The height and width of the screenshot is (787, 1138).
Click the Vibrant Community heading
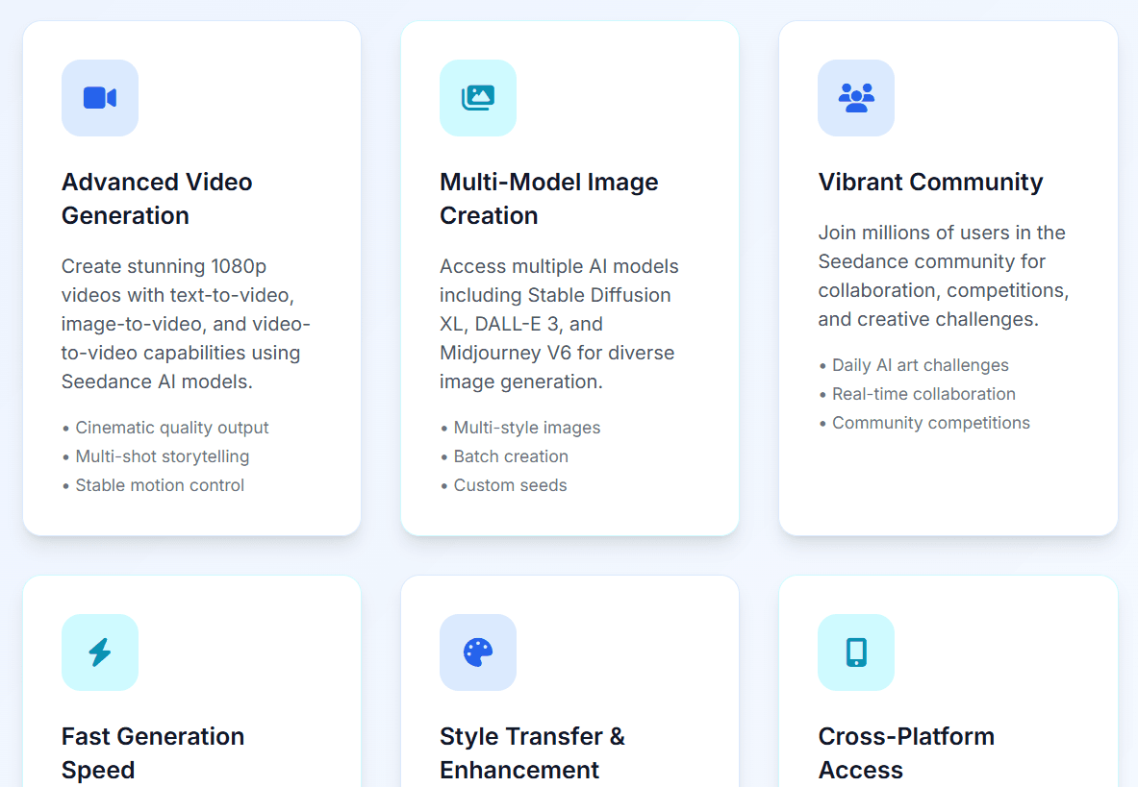point(930,183)
